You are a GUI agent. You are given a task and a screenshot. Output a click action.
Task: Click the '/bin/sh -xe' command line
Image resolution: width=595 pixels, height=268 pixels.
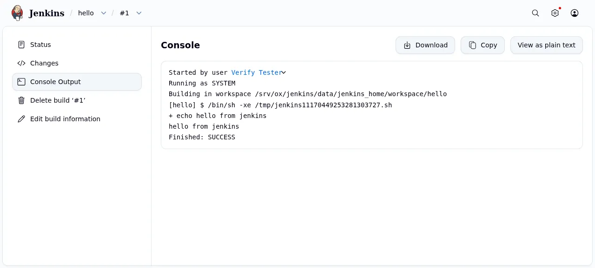[x=280, y=105]
